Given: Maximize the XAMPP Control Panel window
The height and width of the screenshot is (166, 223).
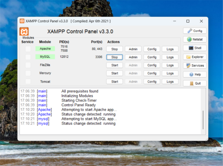Looking at the screenshot, I should click(x=188, y=21).
